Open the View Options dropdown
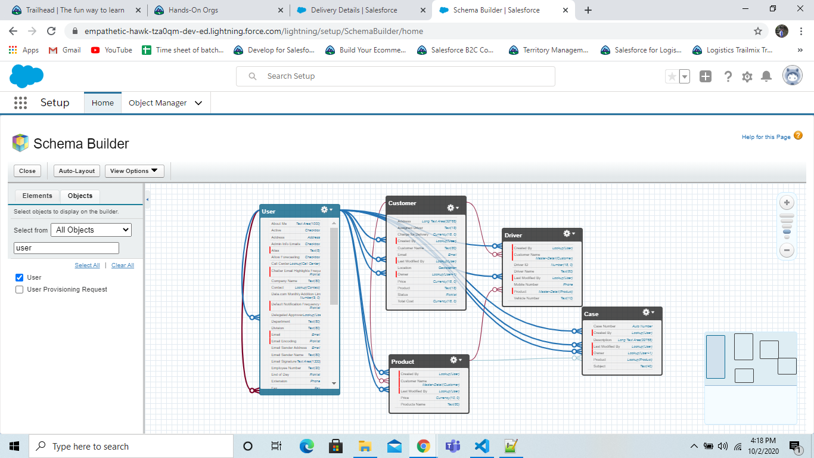 point(135,171)
